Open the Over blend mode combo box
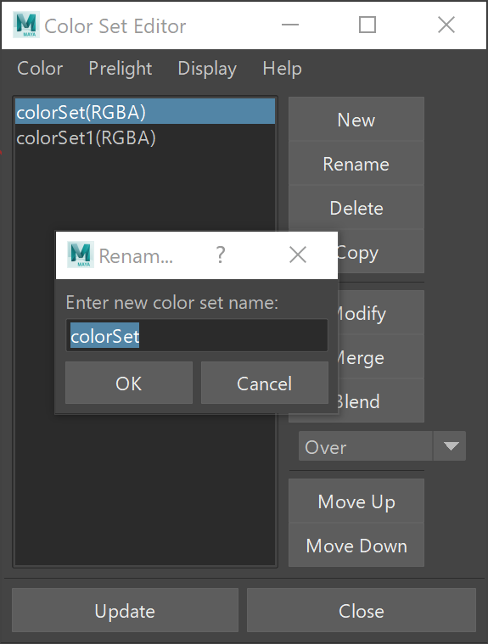This screenshot has height=644, width=488. 382,446
